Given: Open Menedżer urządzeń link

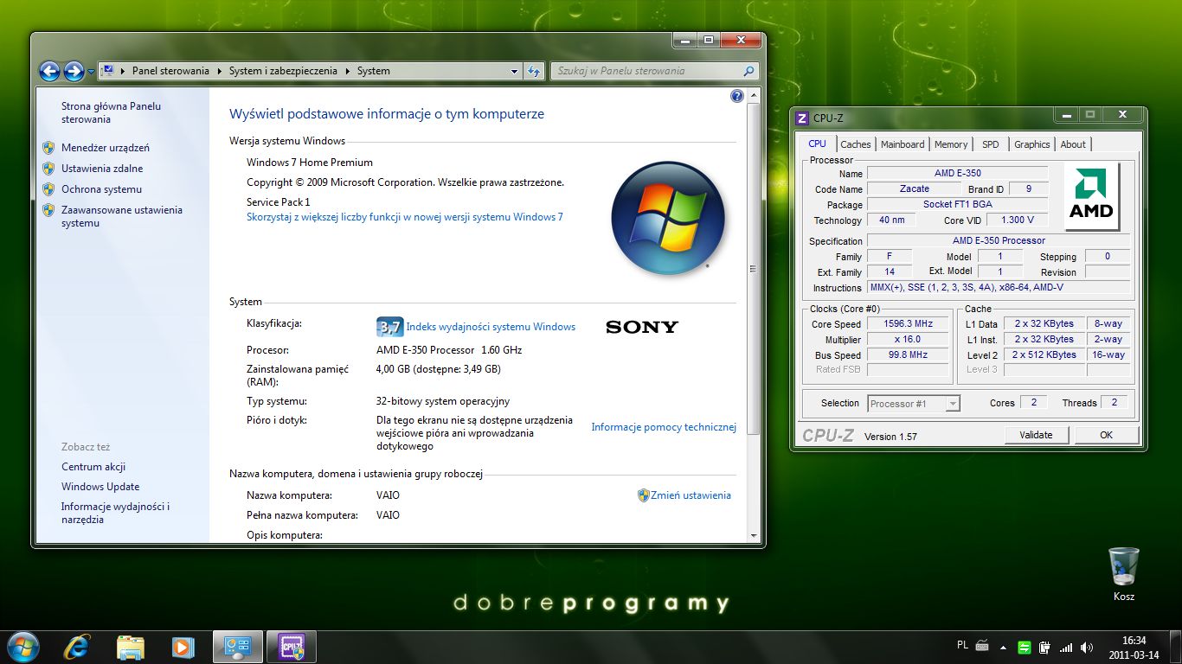Looking at the screenshot, I should tap(105, 148).
